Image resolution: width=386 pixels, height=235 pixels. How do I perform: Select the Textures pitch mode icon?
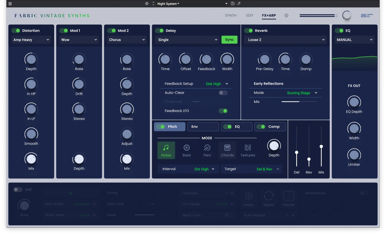tap(248, 150)
